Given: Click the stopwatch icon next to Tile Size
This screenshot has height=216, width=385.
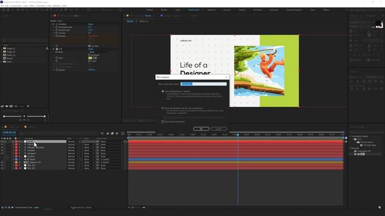Looking at the screenshot, I should coord(57,33).
